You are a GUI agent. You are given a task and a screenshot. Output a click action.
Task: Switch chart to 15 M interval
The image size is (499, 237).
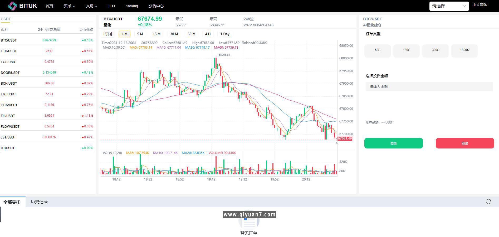[156, 34]
